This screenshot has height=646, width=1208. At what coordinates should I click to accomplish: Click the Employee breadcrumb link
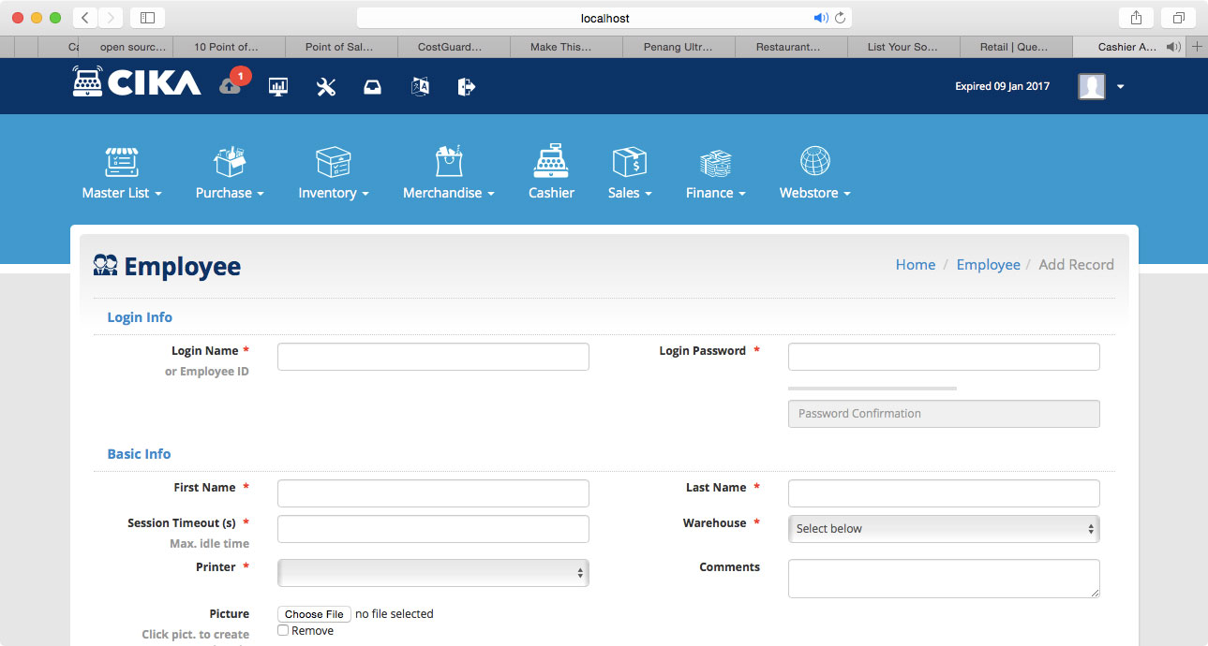coord(988,265)
